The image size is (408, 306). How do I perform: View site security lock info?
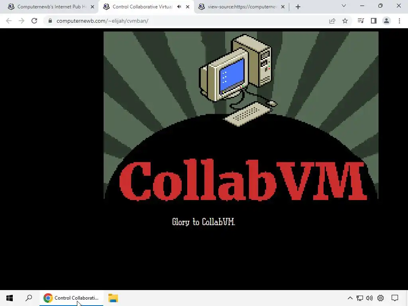(50, 21)
